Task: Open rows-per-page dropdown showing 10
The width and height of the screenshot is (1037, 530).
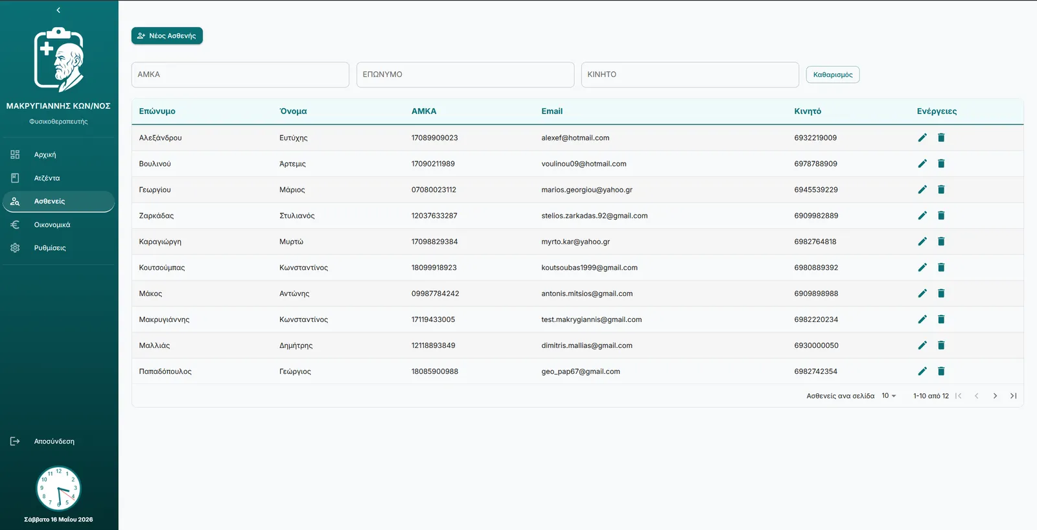Action: click(x=889, y=396)
